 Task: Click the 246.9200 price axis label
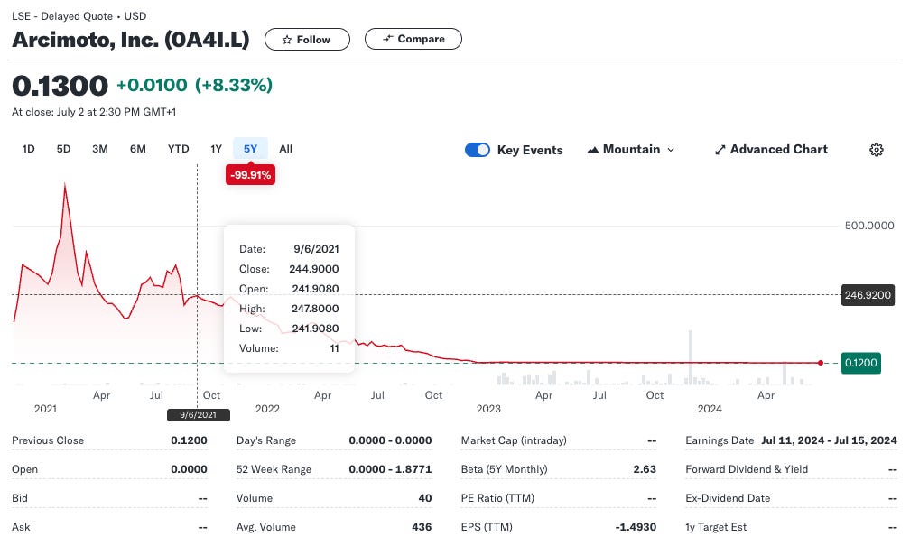pyautogui.click(x=868, y=295)
